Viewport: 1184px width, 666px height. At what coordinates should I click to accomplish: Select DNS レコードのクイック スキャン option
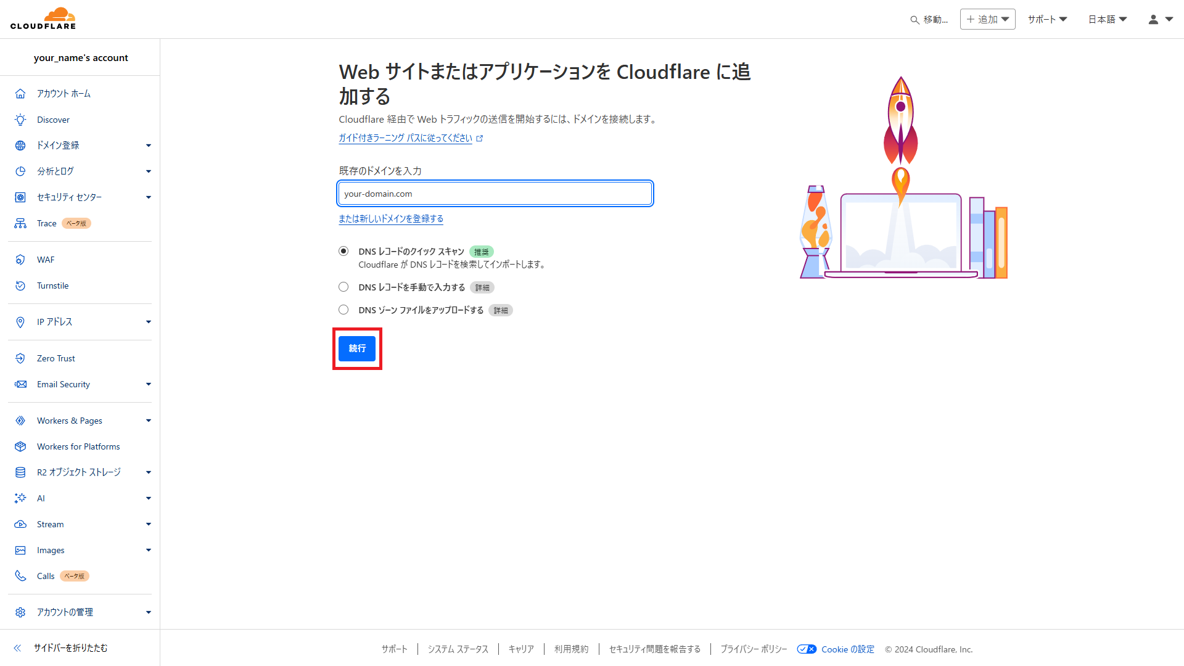click(343, 251)
